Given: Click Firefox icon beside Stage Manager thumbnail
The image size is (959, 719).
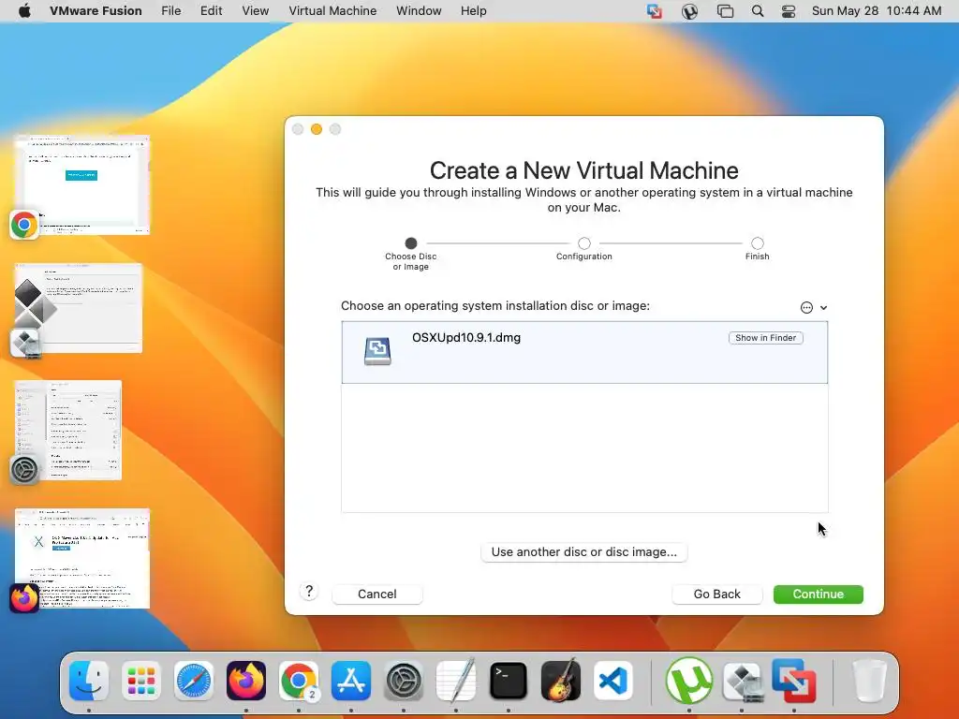Looking at the screenshot, I should click(24, 598).
